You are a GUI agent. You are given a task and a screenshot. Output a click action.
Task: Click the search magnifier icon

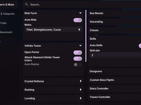tap(27, 4)
